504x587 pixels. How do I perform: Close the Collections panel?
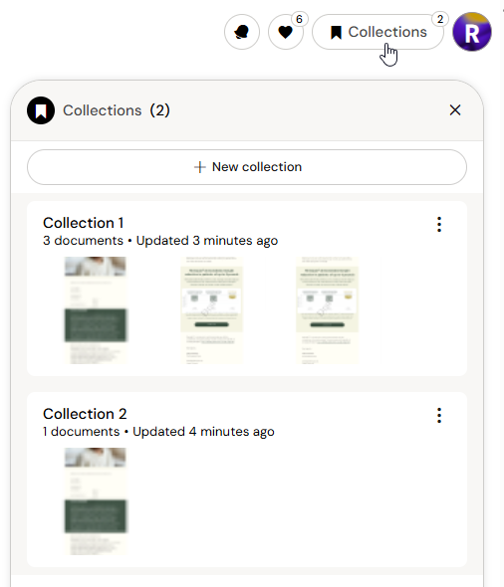(455, 110)
